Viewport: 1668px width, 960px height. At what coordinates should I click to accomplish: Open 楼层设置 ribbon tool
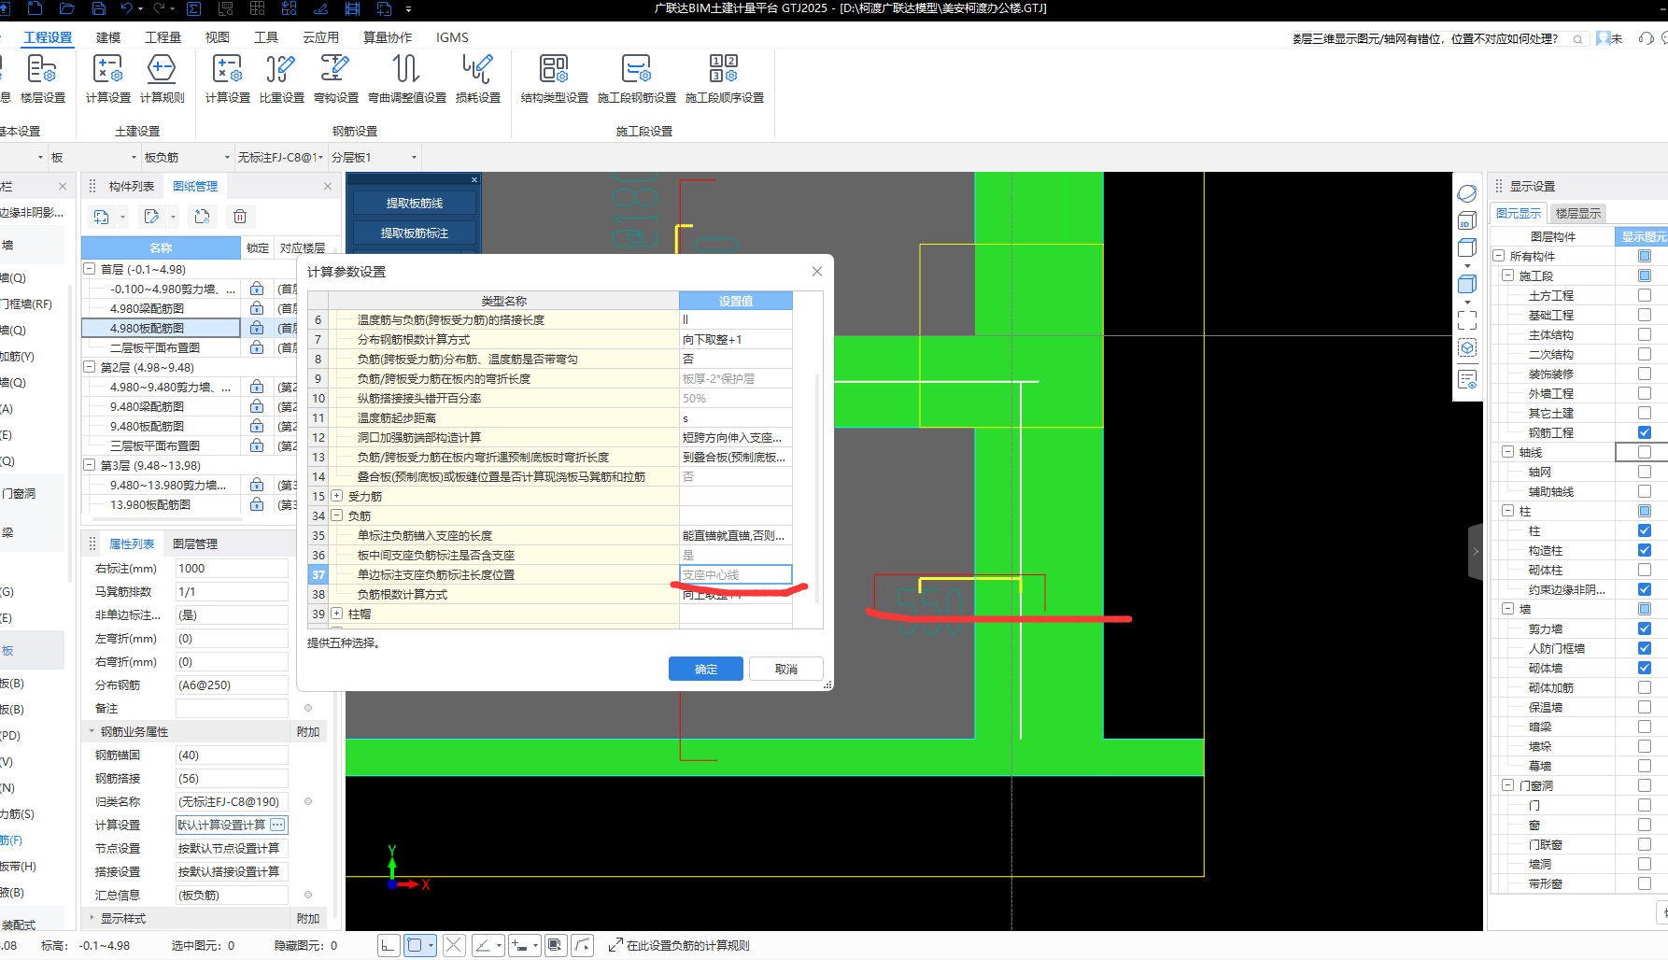(43, 78)
